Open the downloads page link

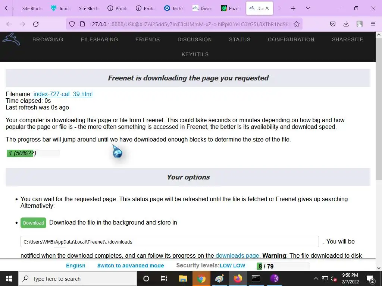point(237,255)
